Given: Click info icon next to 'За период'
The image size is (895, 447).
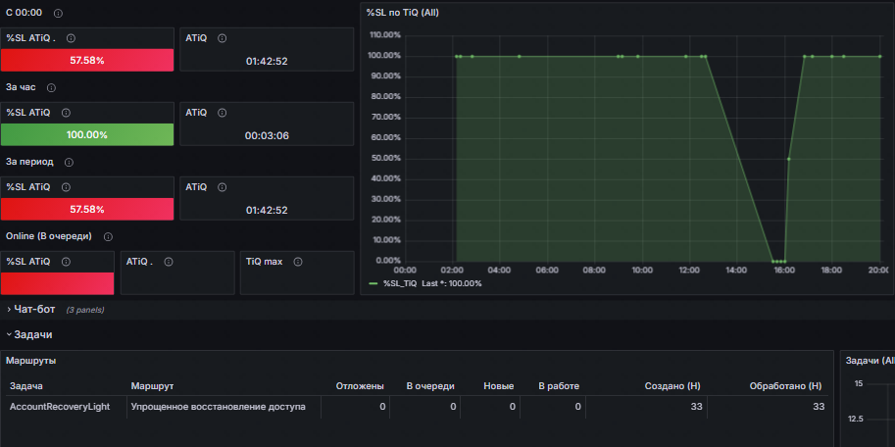Looking at the screenshot, I should point(70,162).
